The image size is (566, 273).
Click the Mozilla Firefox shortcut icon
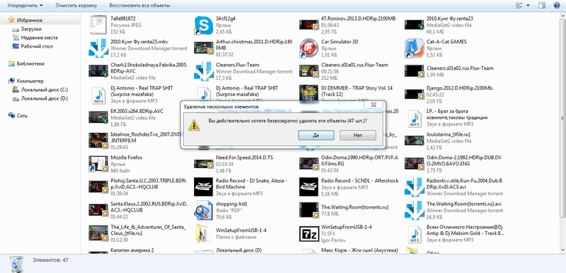pyautogui.click(x=98, y=164)
